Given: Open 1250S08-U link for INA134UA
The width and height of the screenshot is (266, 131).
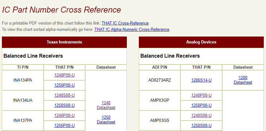Looking at the screenshot, I should (64, 105).
